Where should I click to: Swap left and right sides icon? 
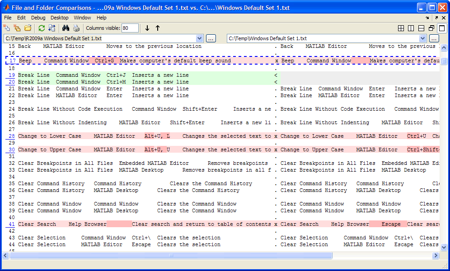(x=51, y=28)
